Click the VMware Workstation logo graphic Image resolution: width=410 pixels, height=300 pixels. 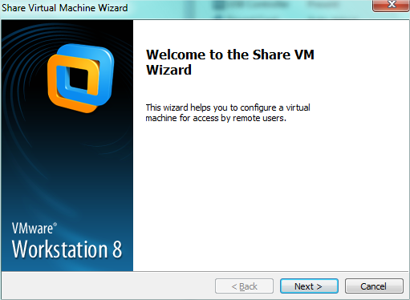(x=80, y=78)
